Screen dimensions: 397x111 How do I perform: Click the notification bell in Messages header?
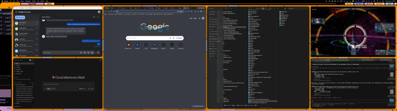click(94, 17)
